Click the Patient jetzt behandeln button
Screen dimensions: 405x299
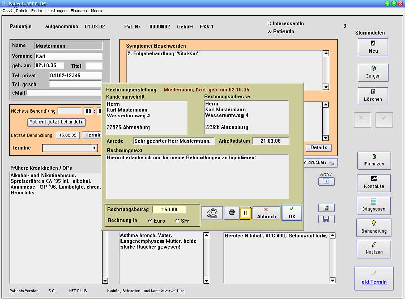(x=56, y=122)
